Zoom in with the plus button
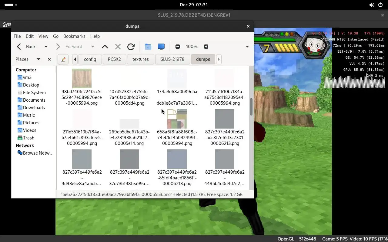This screenshot has height=242, width=388. click(x=206, y=47)
